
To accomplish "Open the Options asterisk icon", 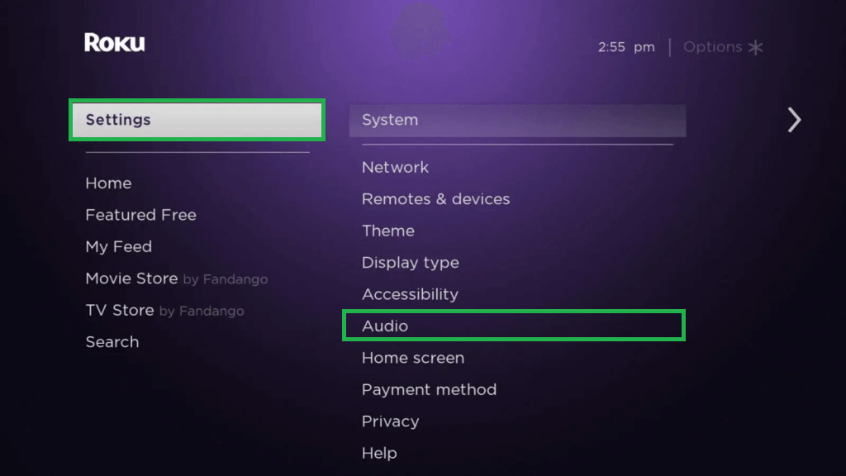I will 755,47.
